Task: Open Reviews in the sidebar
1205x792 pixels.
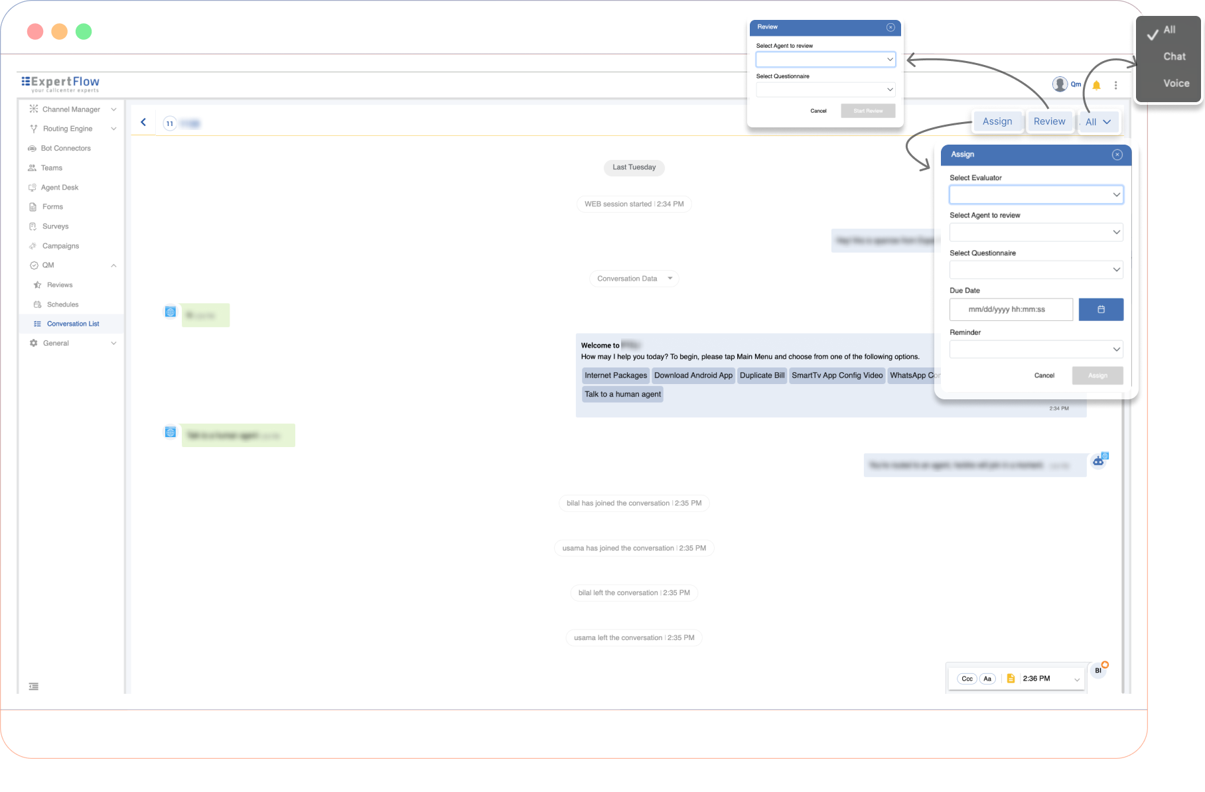Action: [x=60, y=285]
